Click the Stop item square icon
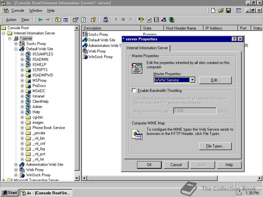The height and width of the screenshot is (197, 263). pyautogui.click(x=124, y=20)
